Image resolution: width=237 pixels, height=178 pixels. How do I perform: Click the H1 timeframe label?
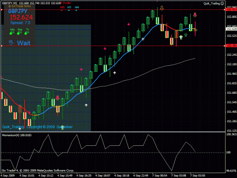coord(69,7)
